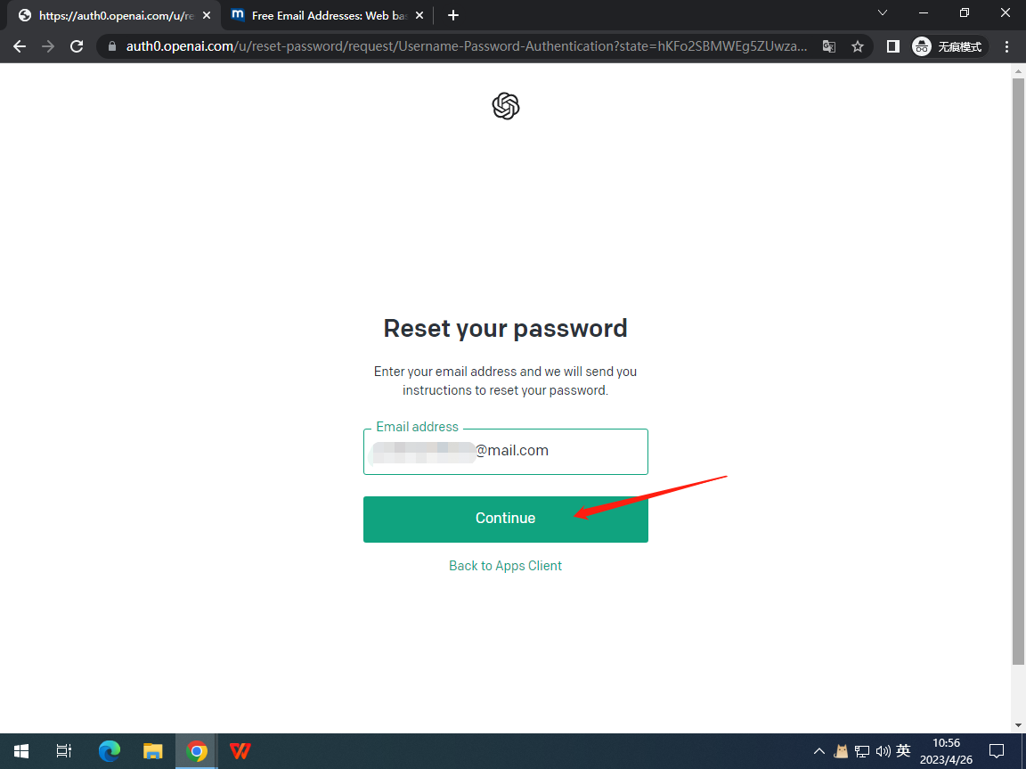This screenshot has height=769, width=1026.
Task: Toggle the browser side panel icon
Action: point(892,46)
